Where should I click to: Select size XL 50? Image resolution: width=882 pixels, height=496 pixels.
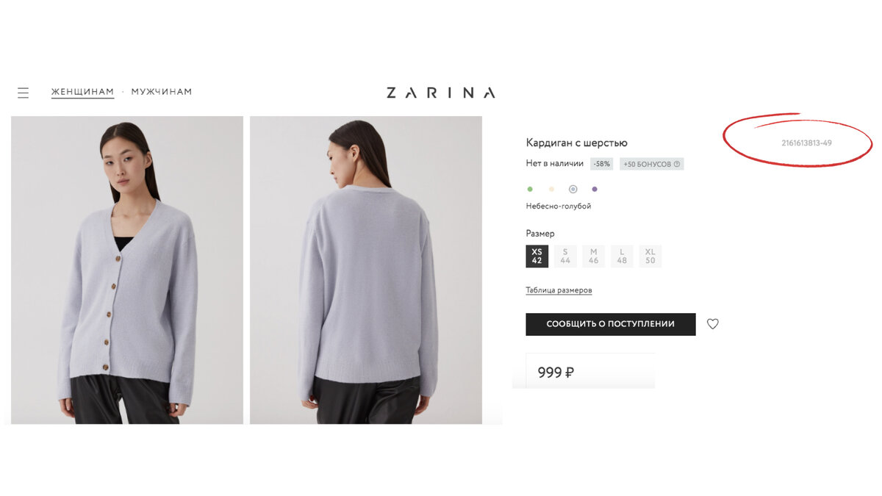650,256
